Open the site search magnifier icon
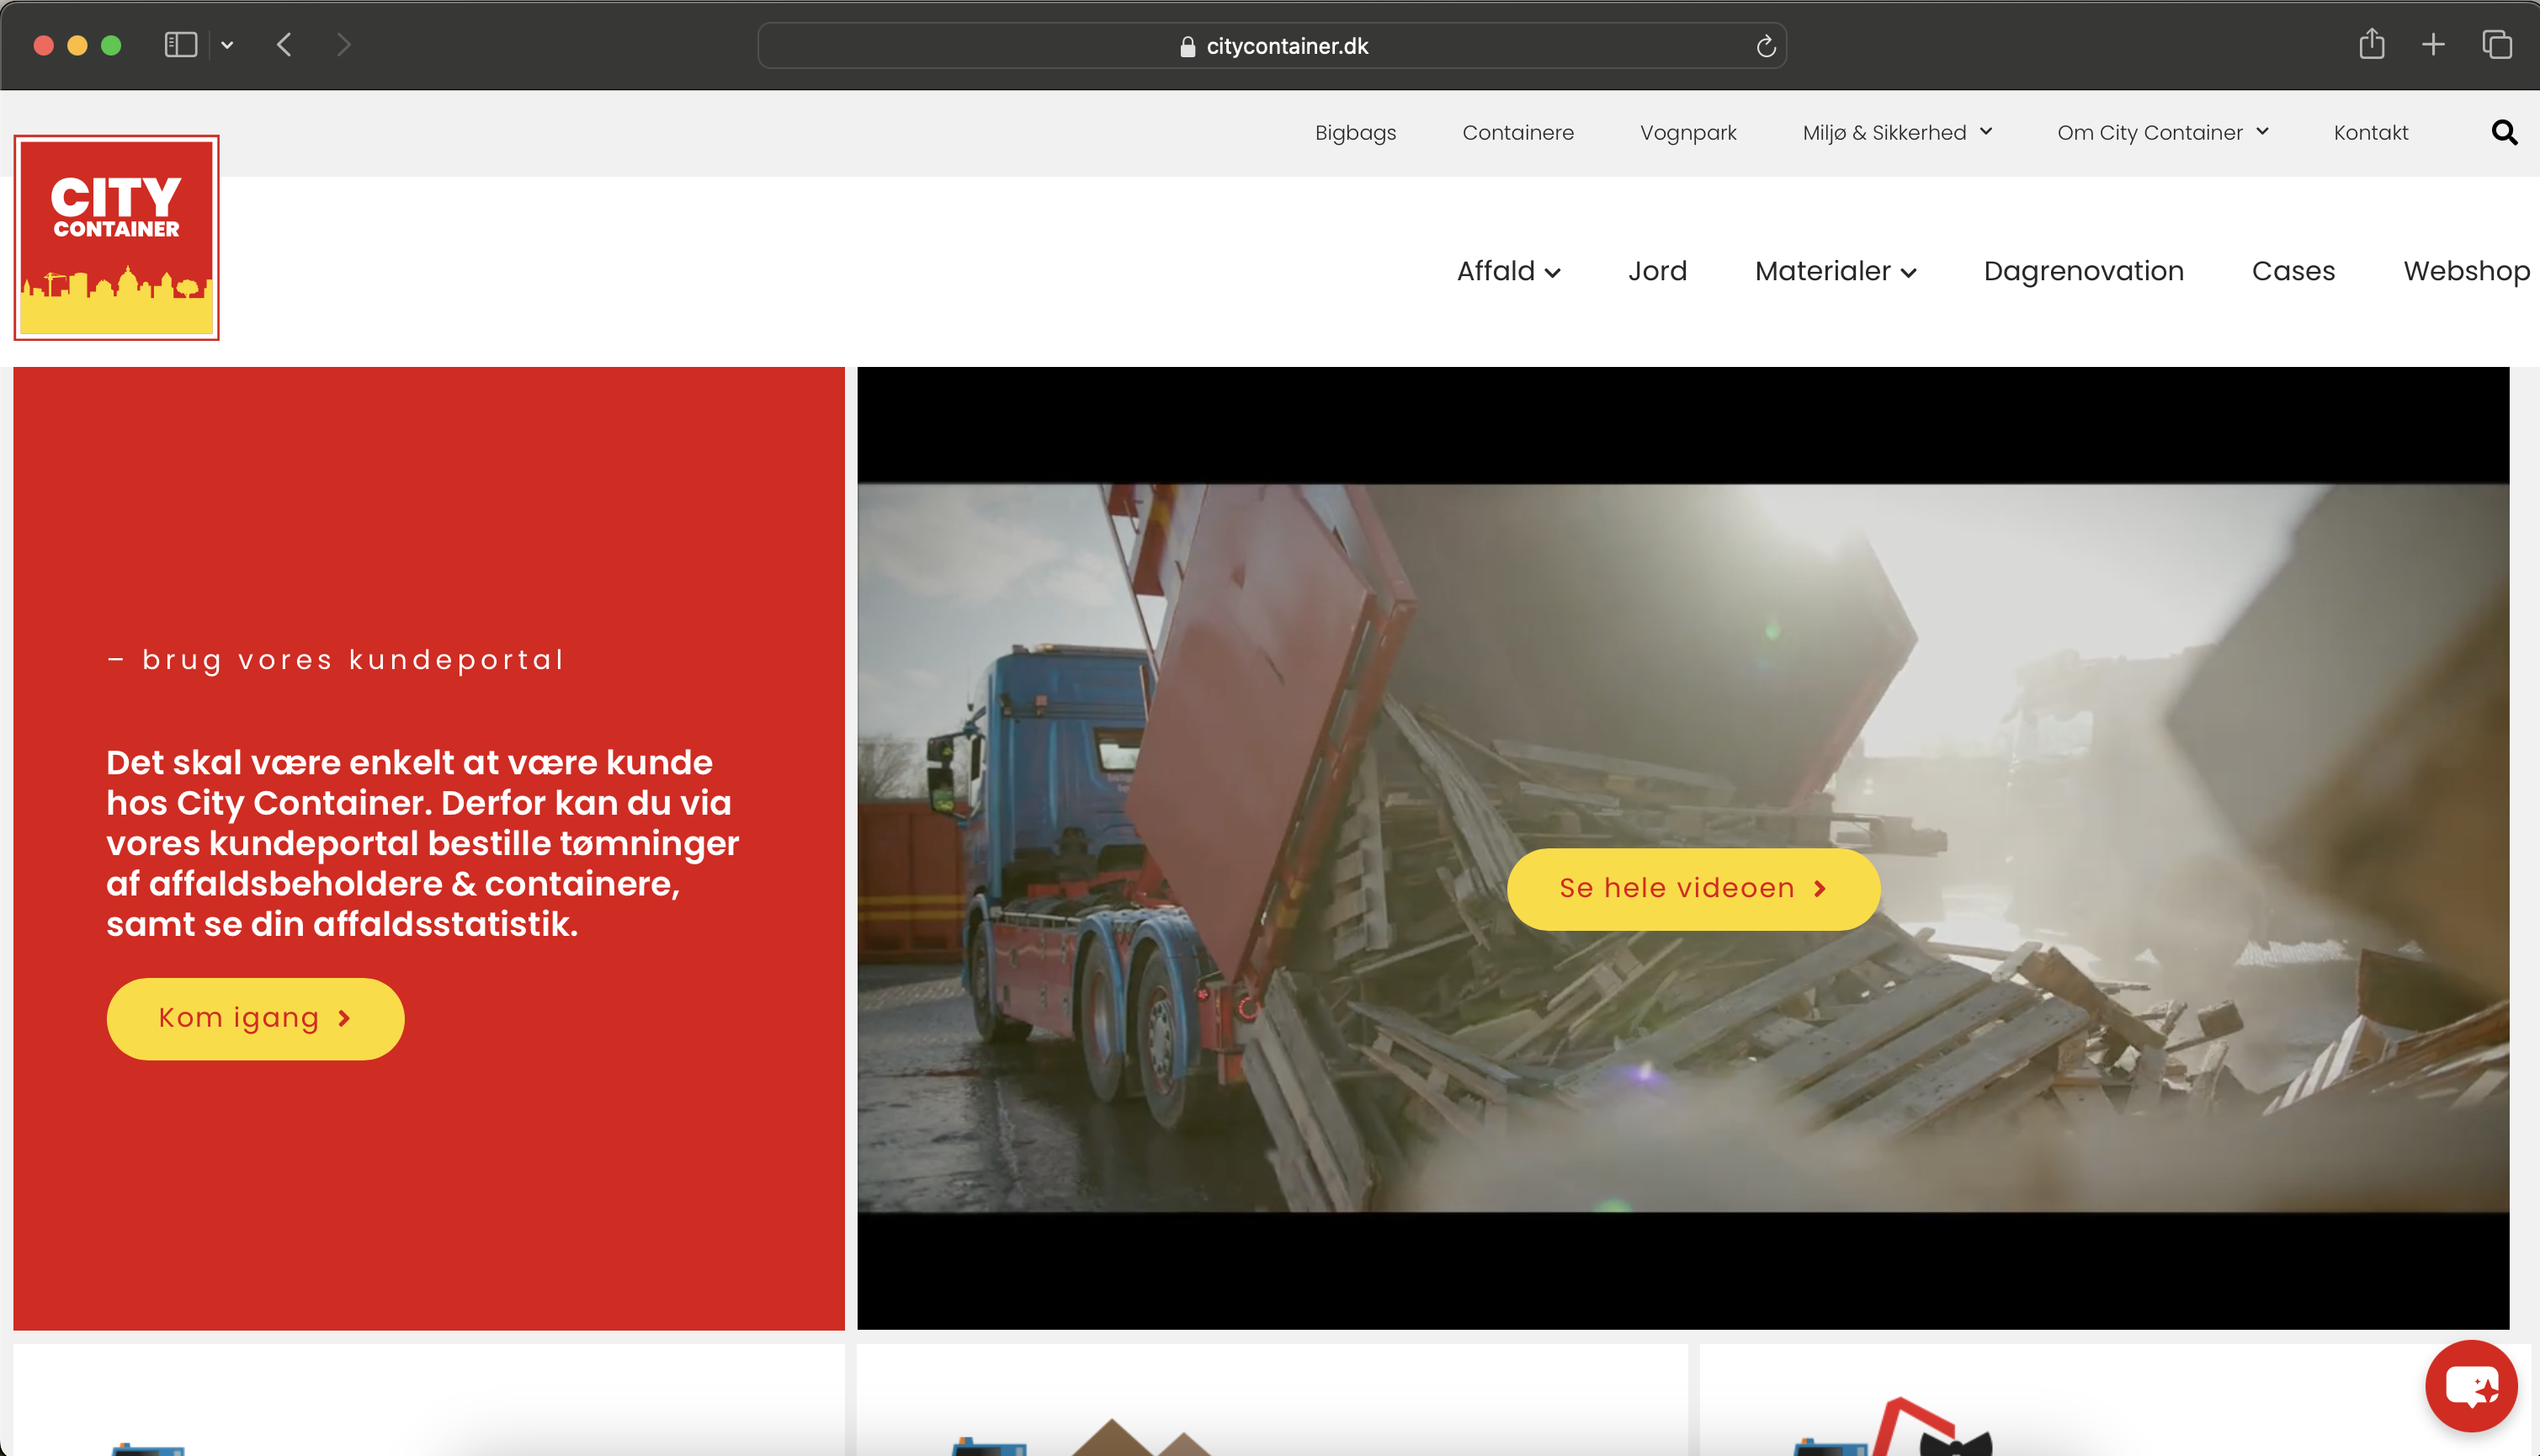This screenshot has width=2540, height=1456. pos(2504,132)
